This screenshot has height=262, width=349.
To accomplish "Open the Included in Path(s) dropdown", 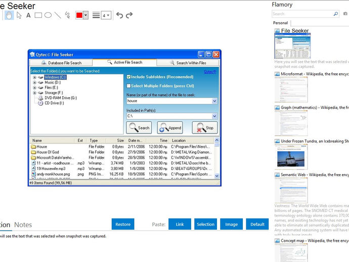I will pos(214,116).
